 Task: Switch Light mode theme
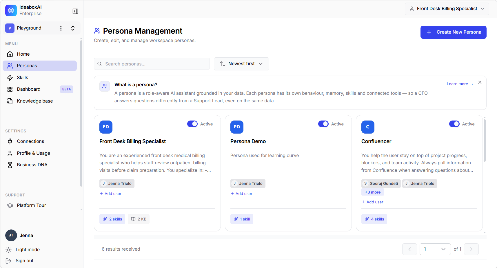pos(23,250)
